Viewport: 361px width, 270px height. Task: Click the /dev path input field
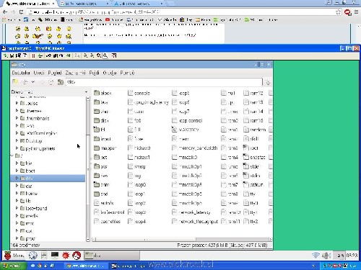(x=164, y=82)
